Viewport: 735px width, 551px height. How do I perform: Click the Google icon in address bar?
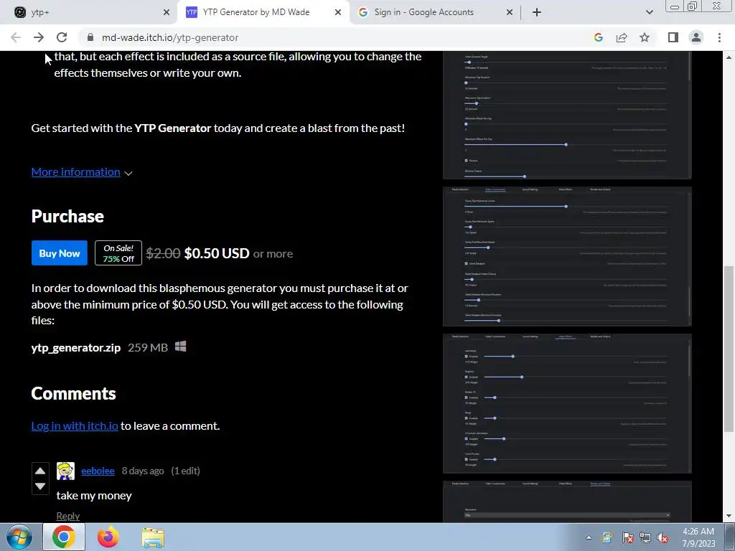point(598,37)
